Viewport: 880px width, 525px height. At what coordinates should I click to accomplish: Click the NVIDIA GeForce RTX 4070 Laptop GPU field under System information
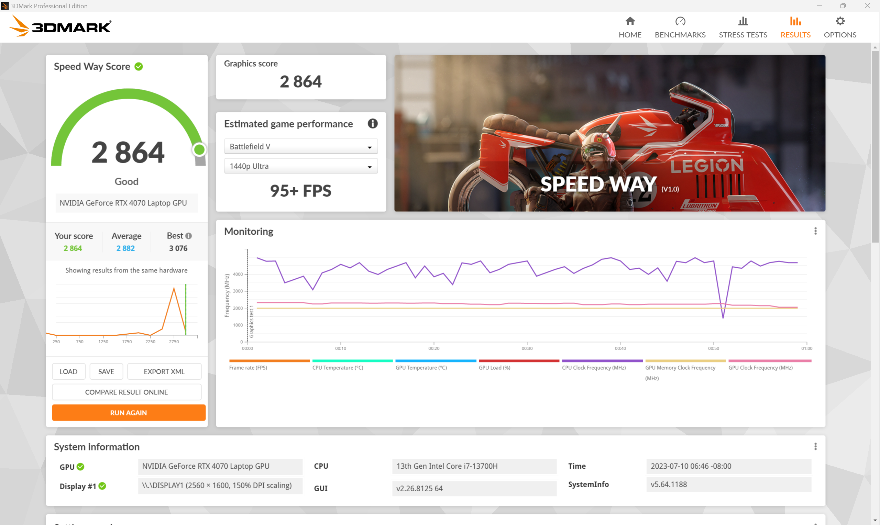tap(220, 467)
